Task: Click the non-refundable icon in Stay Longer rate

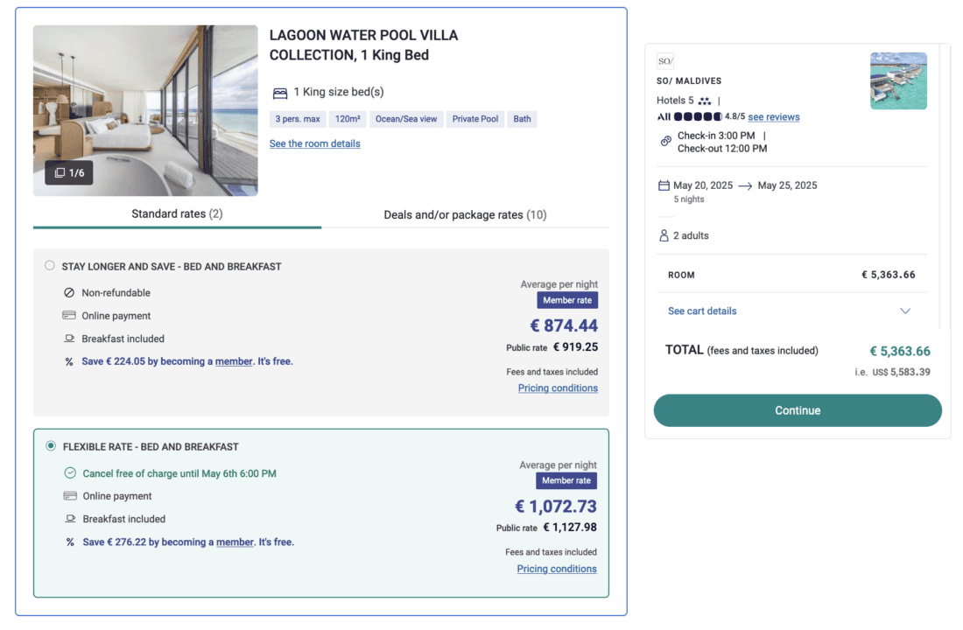Action: (69, 293)
